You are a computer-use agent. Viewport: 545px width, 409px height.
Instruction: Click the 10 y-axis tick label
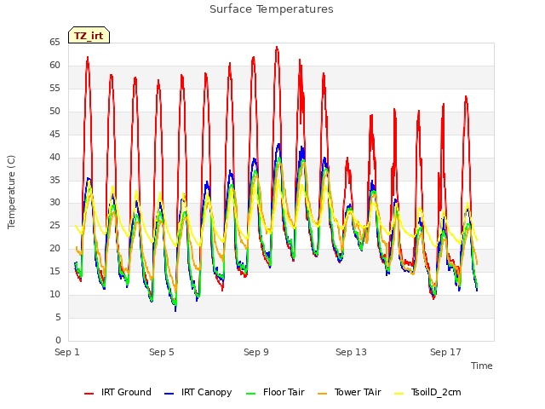click(x=54, y=295)
